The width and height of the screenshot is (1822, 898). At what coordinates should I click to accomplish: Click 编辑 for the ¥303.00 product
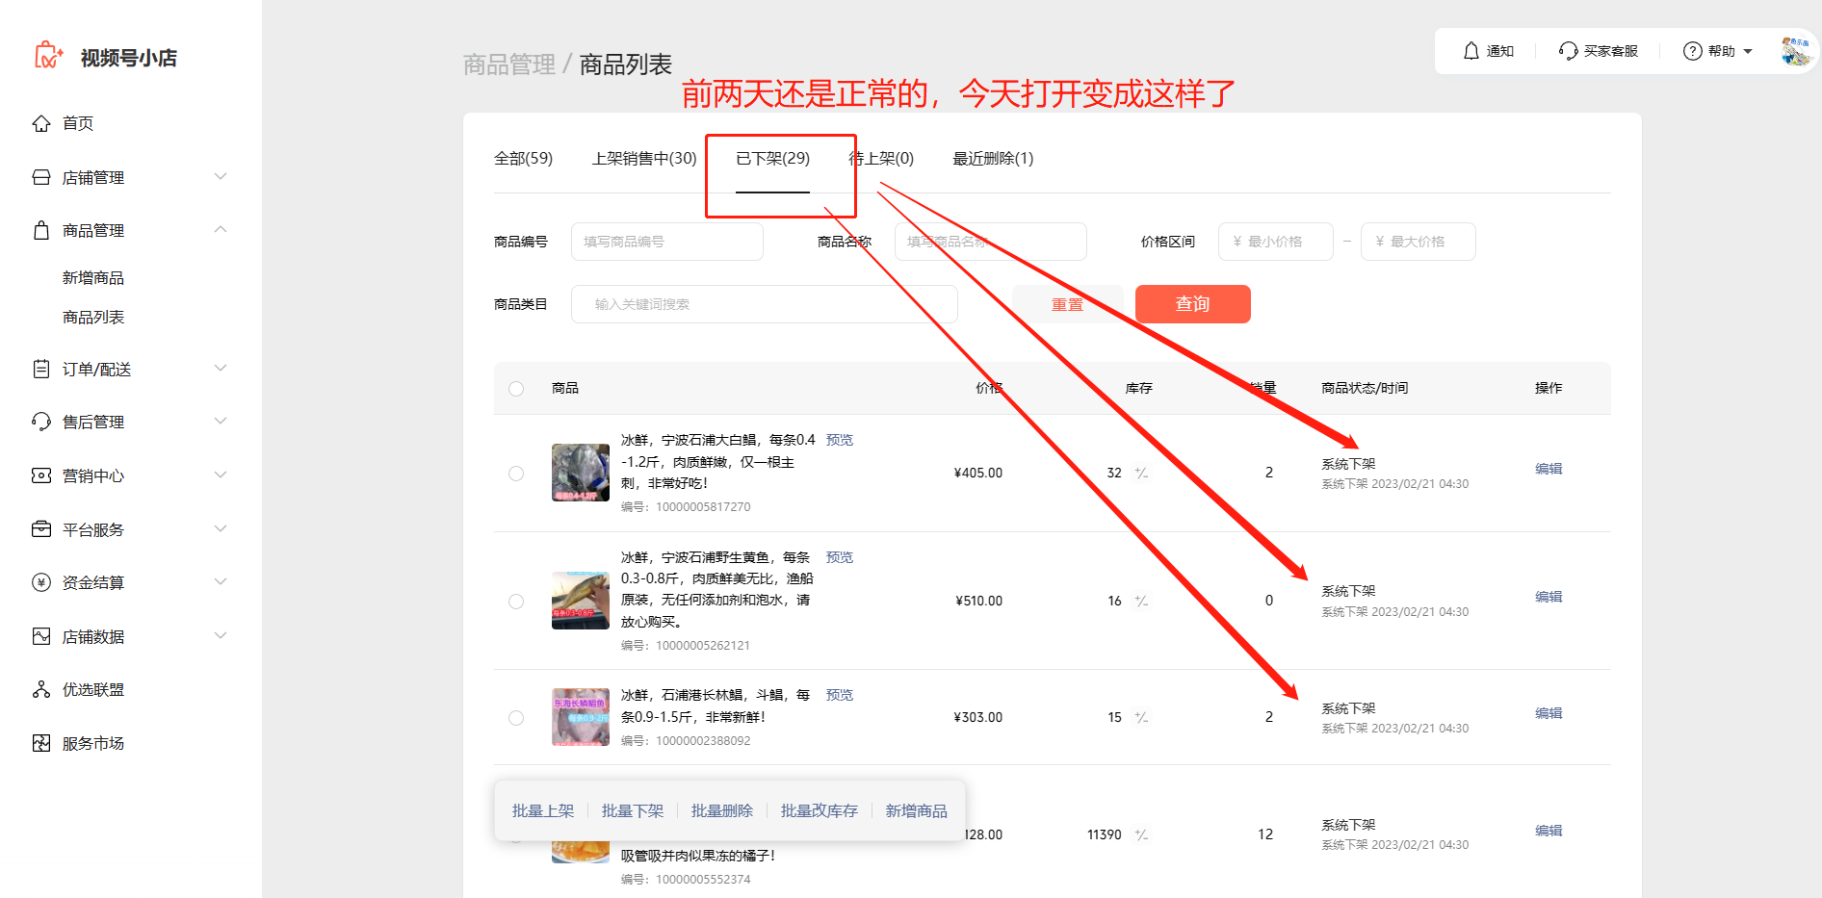click(1549, 713)
